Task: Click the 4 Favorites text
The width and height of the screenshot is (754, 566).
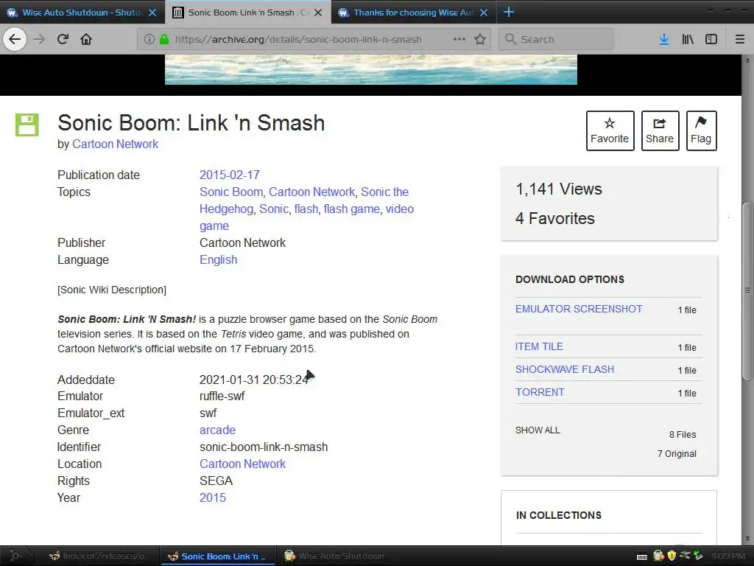Action: [x=555, y=218]
